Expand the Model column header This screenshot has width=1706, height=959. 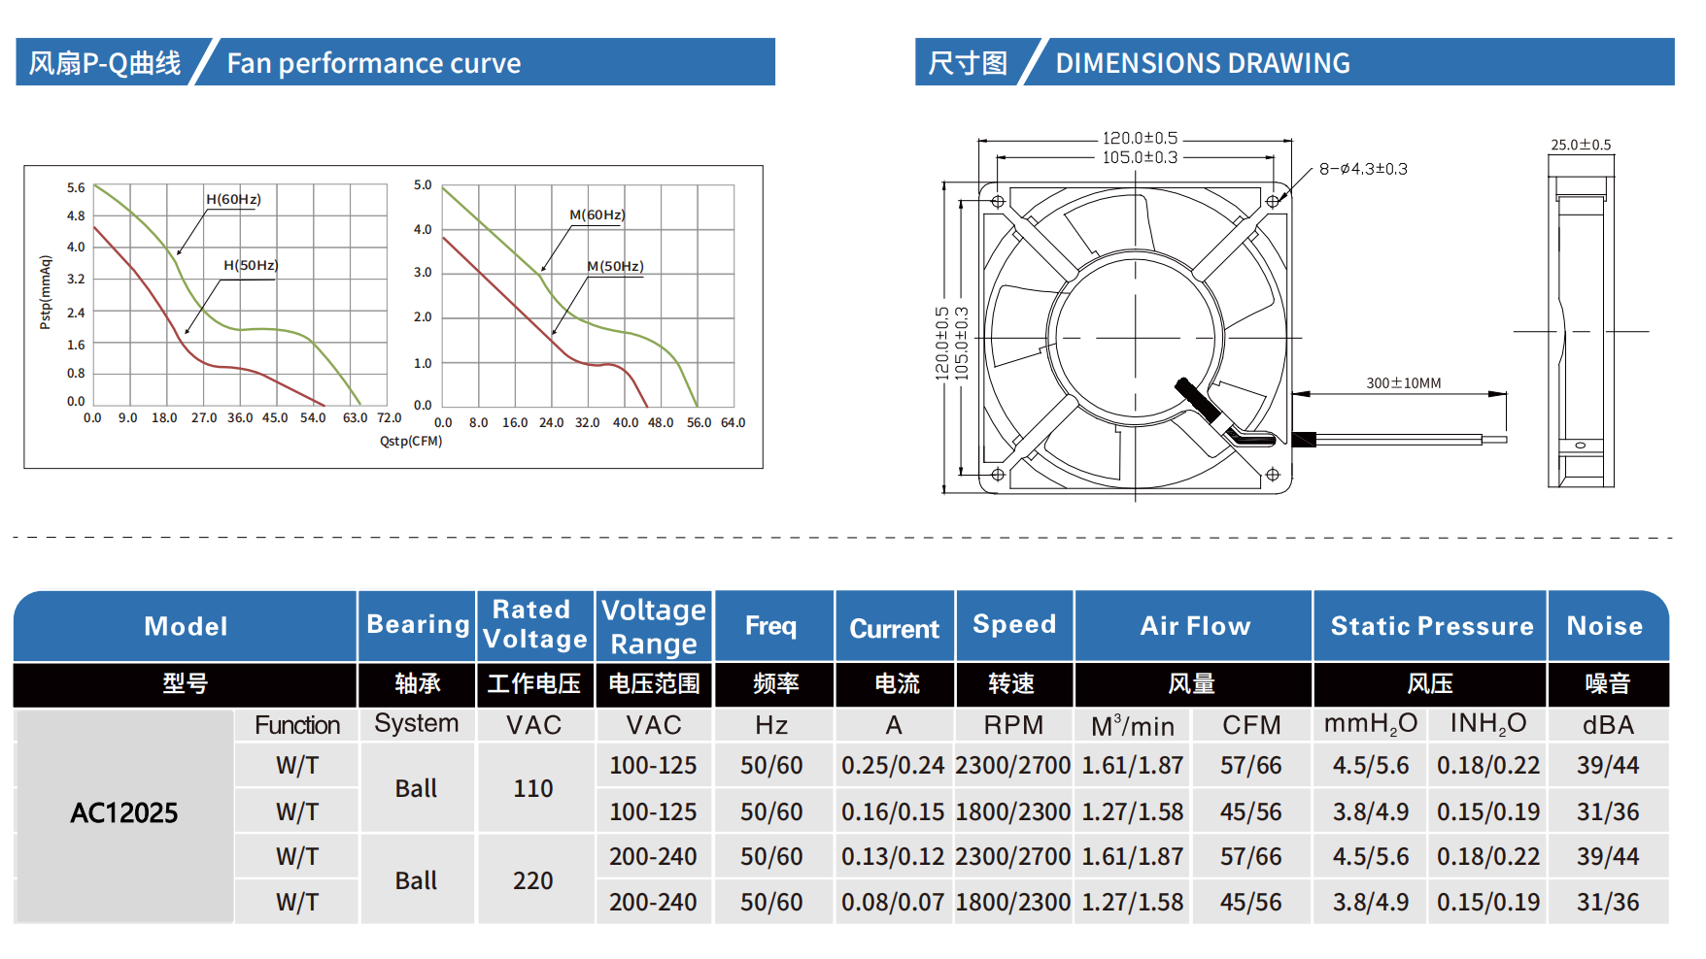(186, 626)
